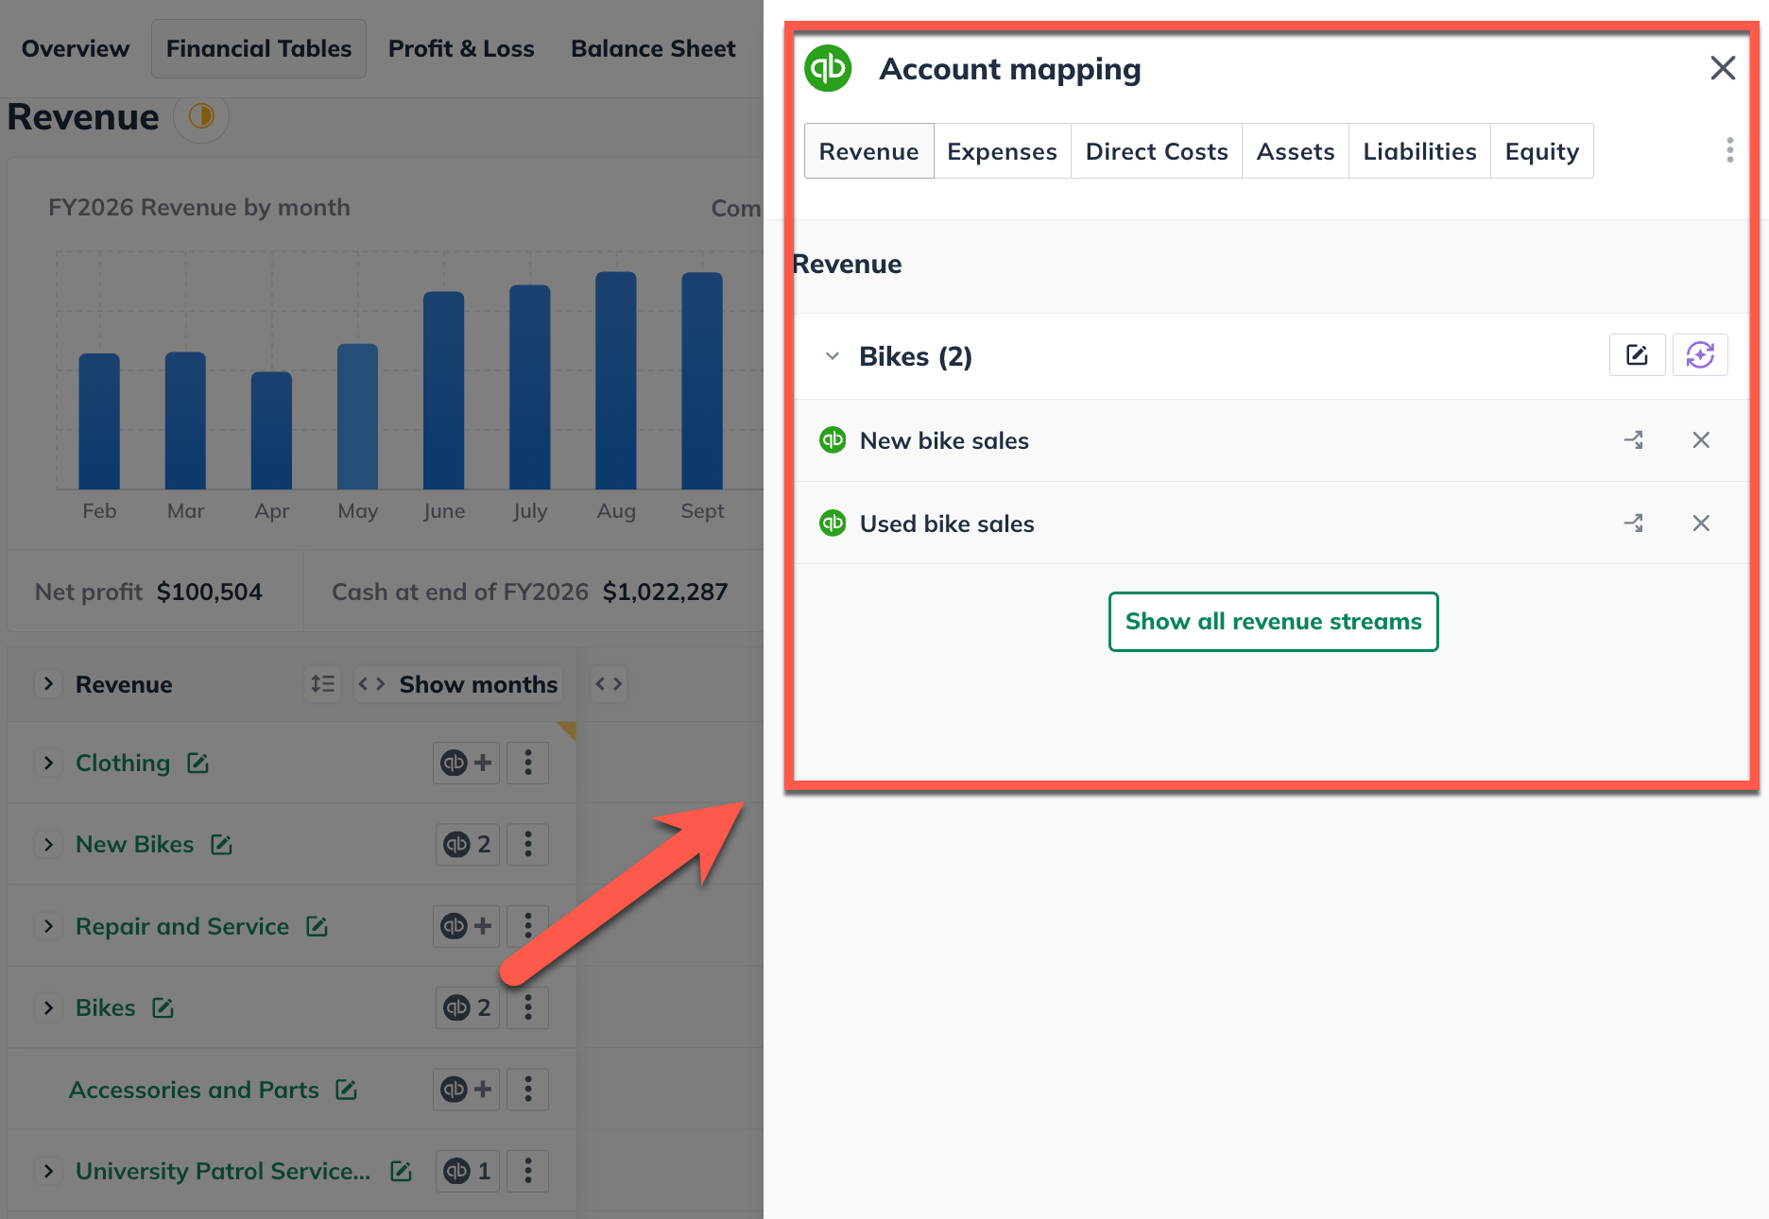Open more options for University Patrol Service
Image resolution: width=1769 pixels, height=1219 pixels.
point(528,1171)
